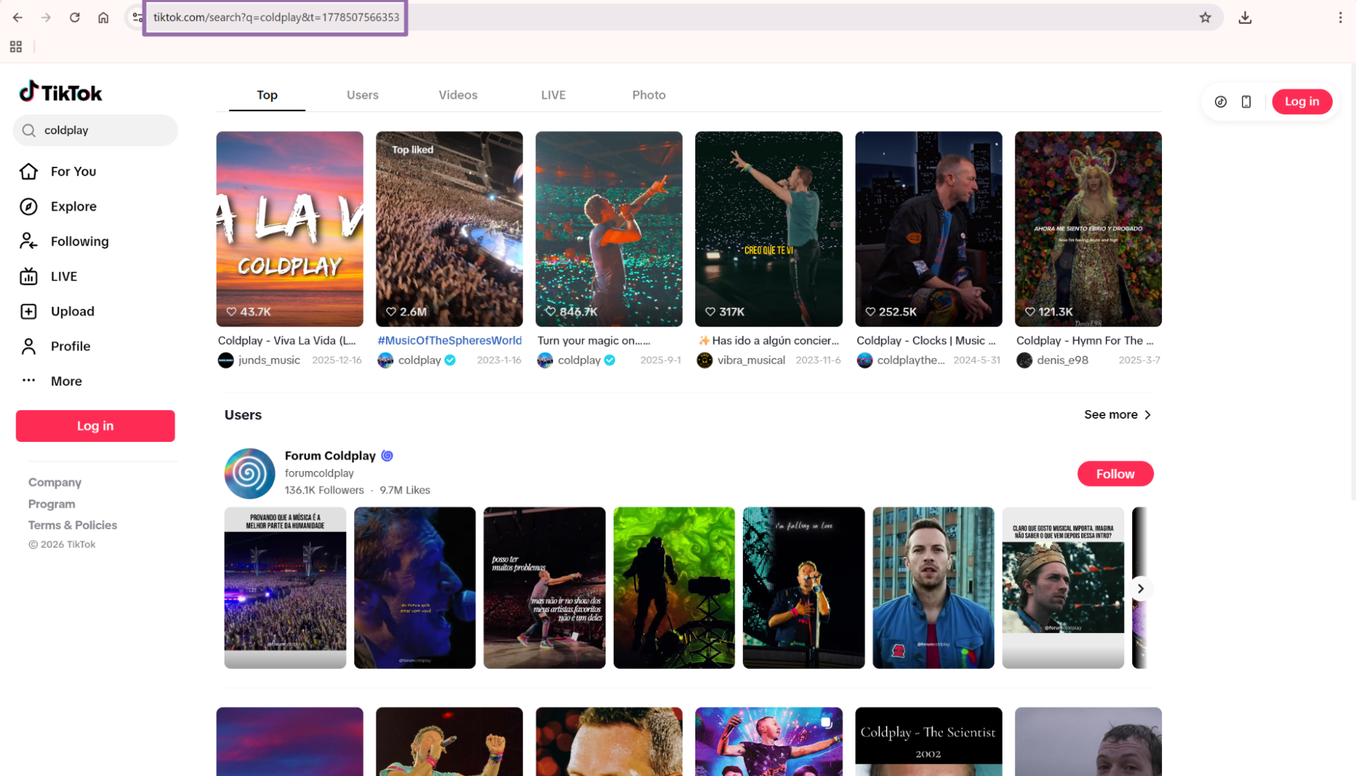
Task: Open coldplaythe... user profile link
Action: pyautogui.click(x=910, y=361)
